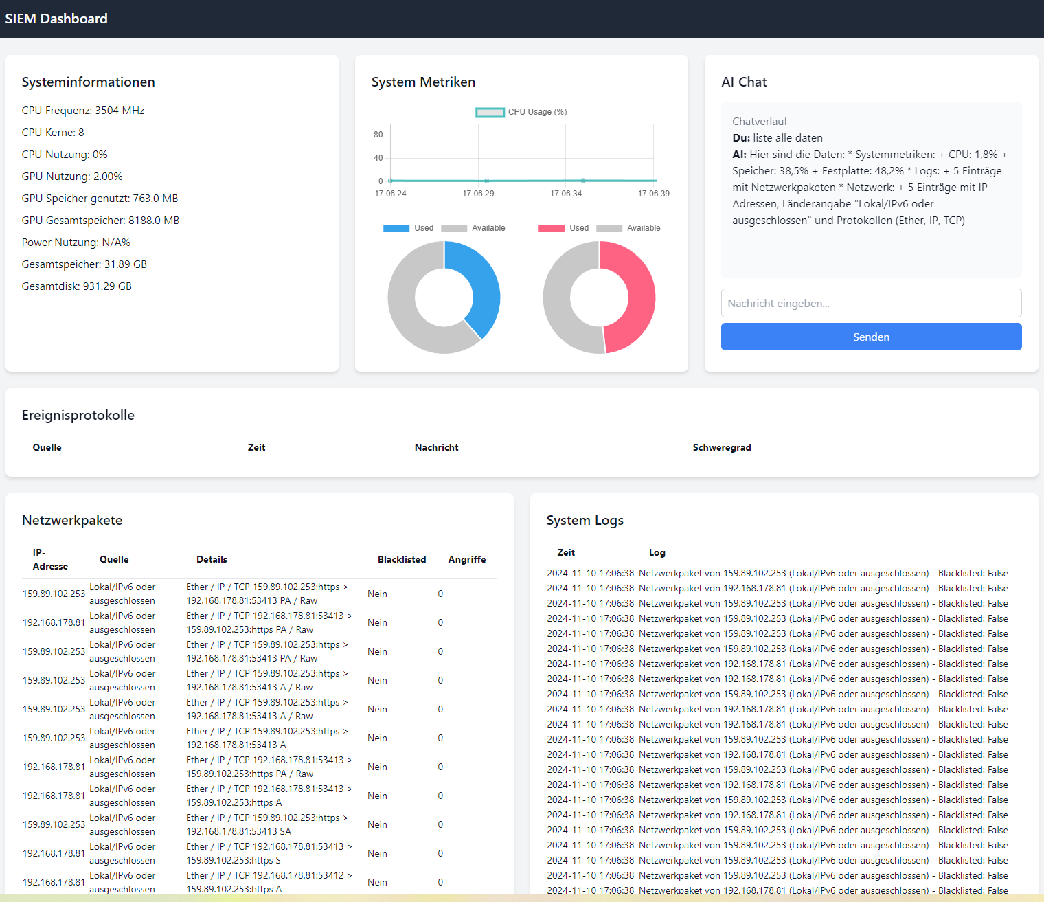Viewport: 1044px width, 902px height.
Task: Select the Power Nutzung: N/A% line
Action: pyautogui.click(x=76, y=242)
